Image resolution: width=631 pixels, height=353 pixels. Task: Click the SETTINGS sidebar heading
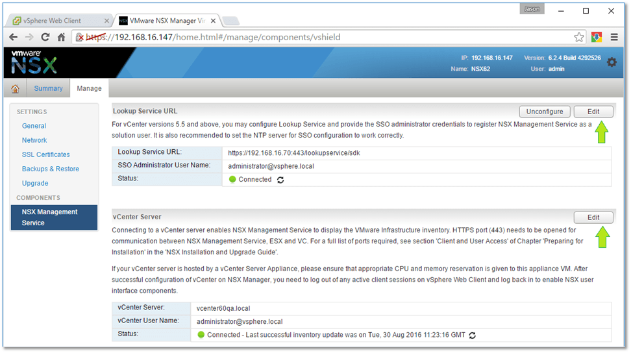point(32,112)
